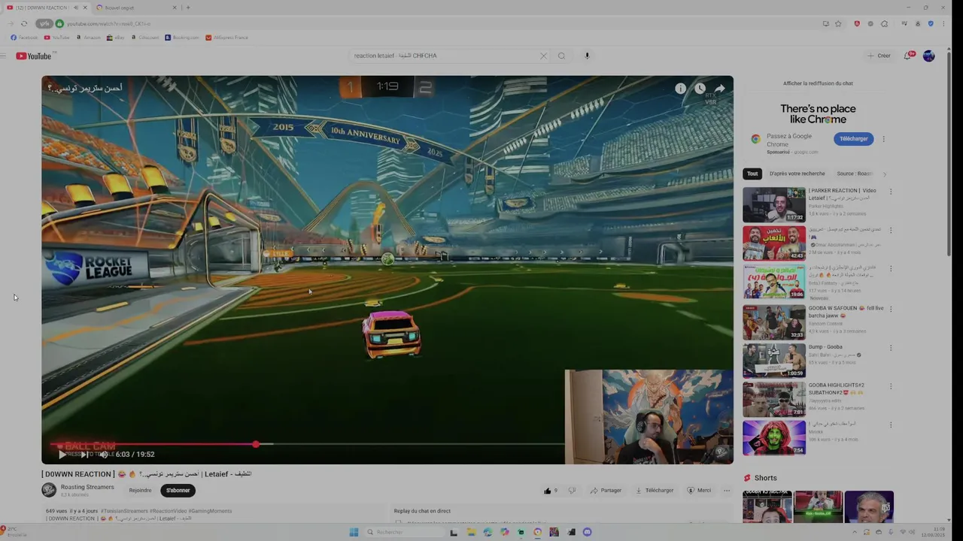
Task: Click the Rejoindre button
Action: (x=140, y=491)
